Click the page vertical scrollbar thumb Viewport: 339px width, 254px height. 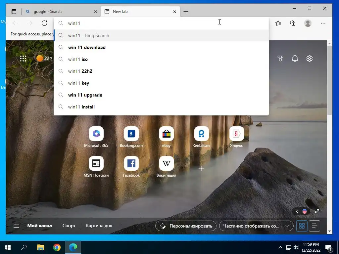click(329, 80)
